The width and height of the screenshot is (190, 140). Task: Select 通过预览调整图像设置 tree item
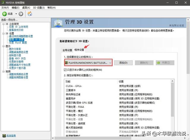[x=21, y=36]
